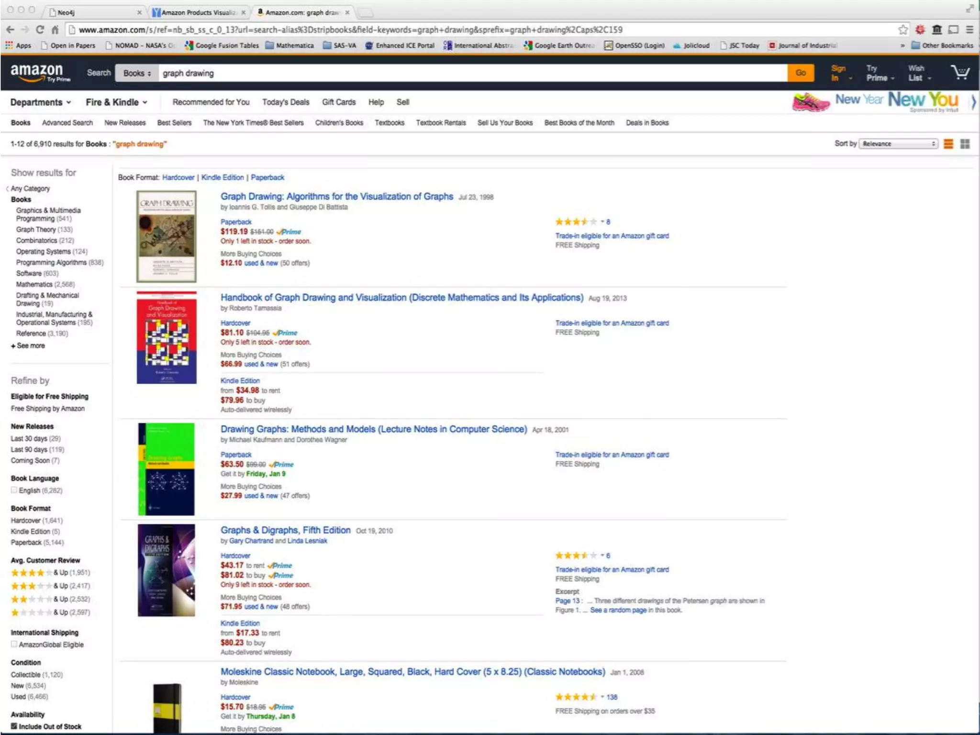Bookmark this page with star icon
980x735 pixels.
click(x=902, y=30)
